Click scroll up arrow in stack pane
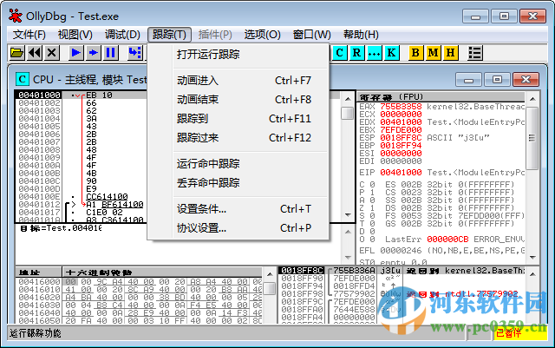The height and width of the screenshot is (348, 555). point(532,274)
